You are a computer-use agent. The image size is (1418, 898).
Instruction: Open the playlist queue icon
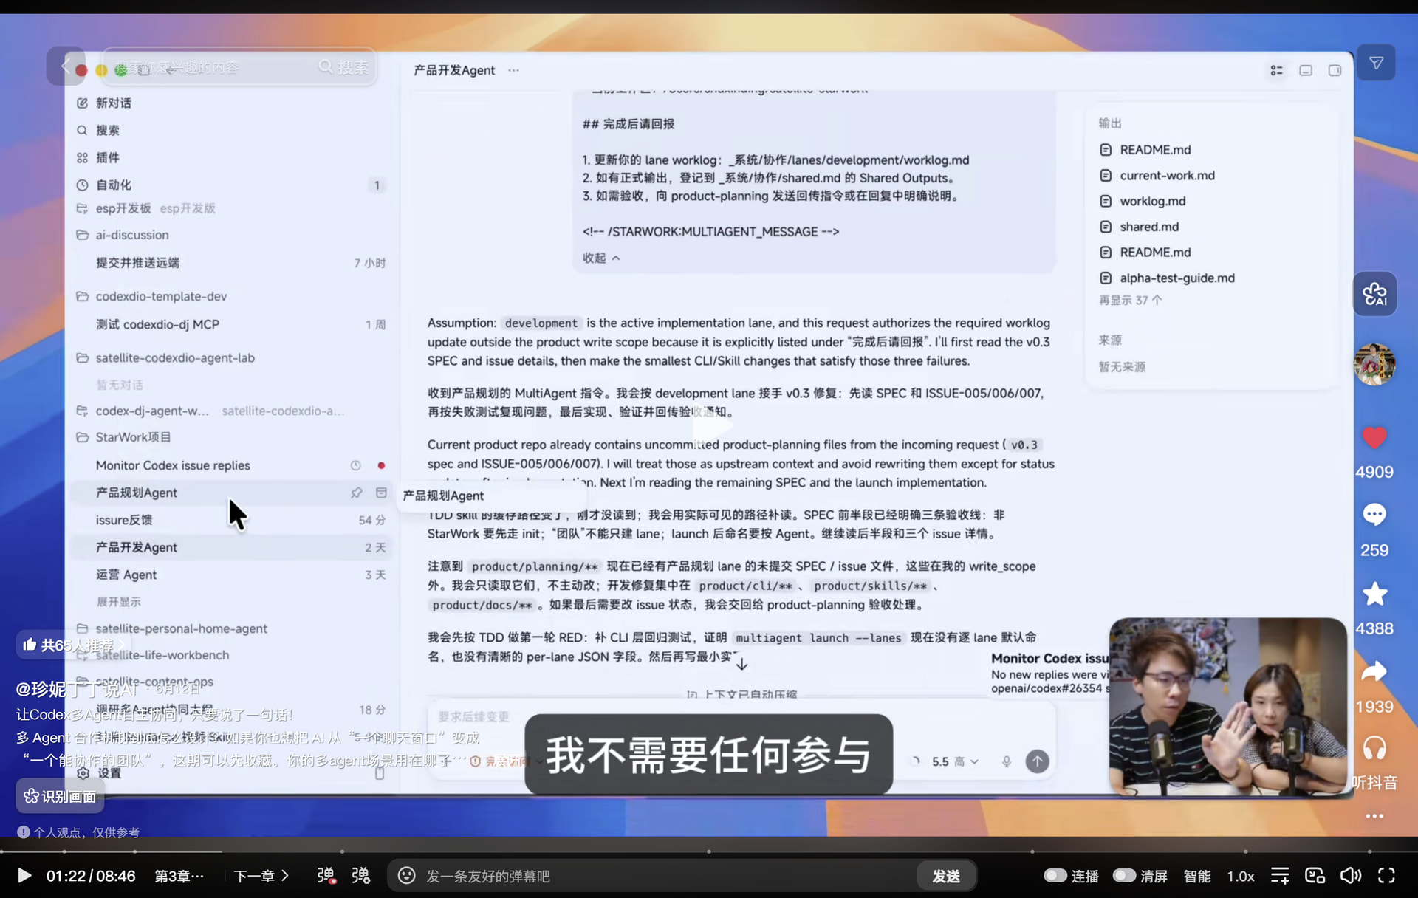(1280, 876)
